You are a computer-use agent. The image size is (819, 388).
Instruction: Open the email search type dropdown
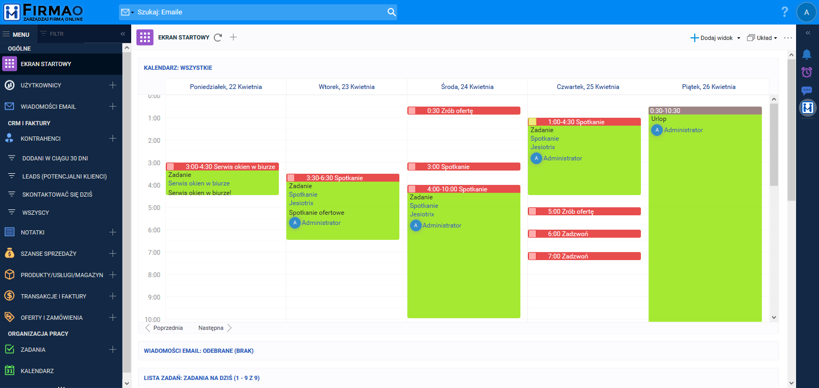[x=127, y=12]
